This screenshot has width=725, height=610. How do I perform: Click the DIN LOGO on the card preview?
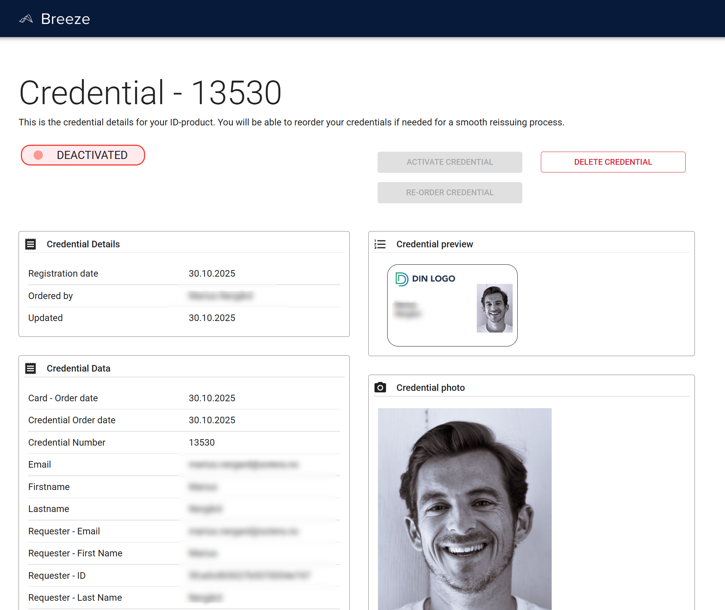pyautogui.click(x=425, y=279)
